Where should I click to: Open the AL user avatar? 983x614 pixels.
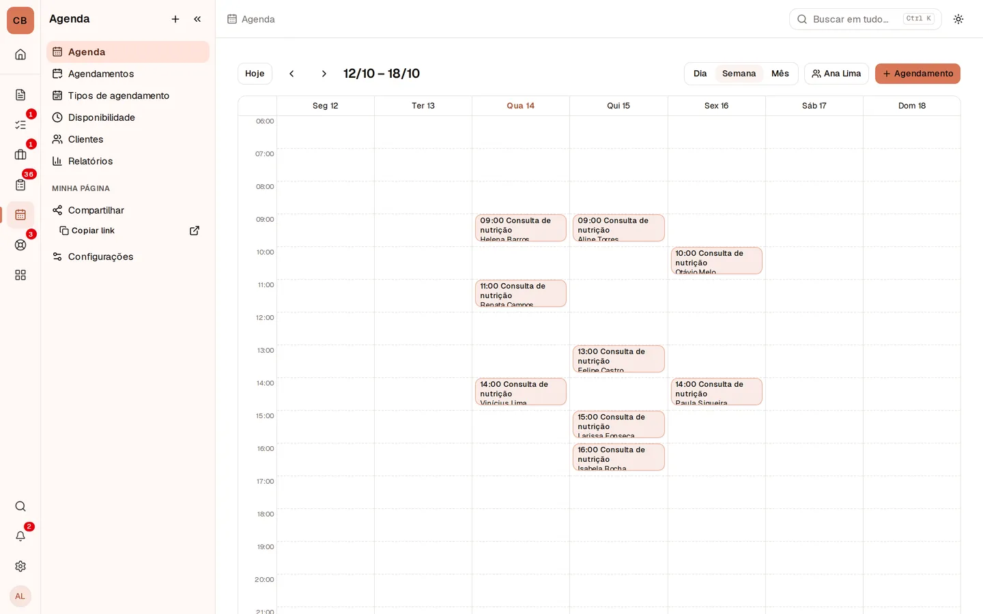tap(20, 596)
